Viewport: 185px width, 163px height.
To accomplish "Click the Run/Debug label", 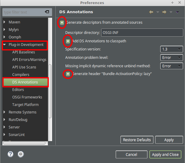I will coord(18,120).
